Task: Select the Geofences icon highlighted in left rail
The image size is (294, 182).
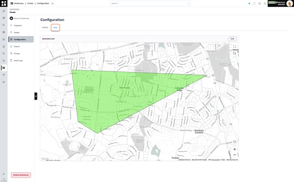Action: [x=4, y=68]
